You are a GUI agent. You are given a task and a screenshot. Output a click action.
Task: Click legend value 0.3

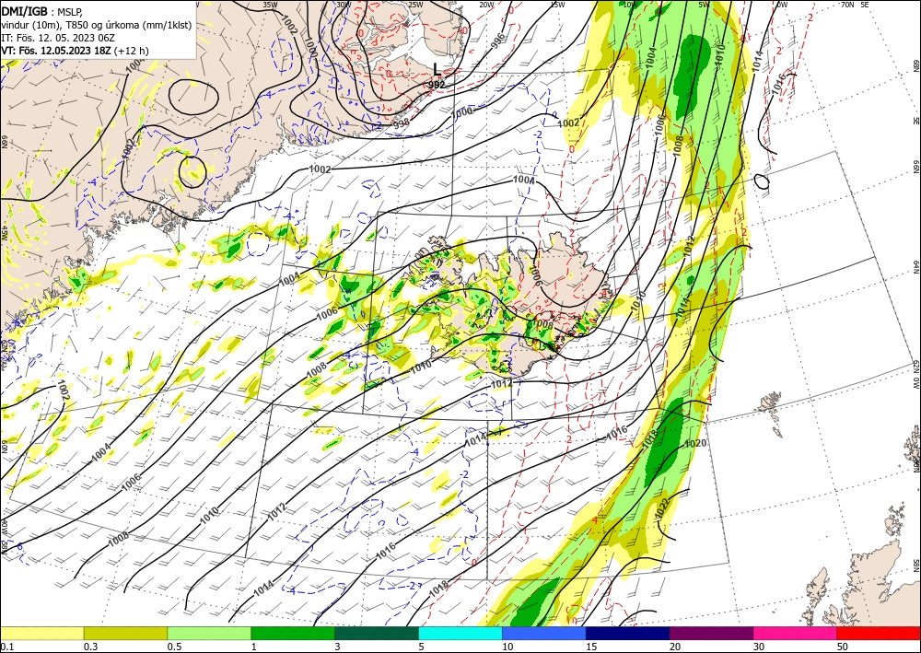coord(90,647)
